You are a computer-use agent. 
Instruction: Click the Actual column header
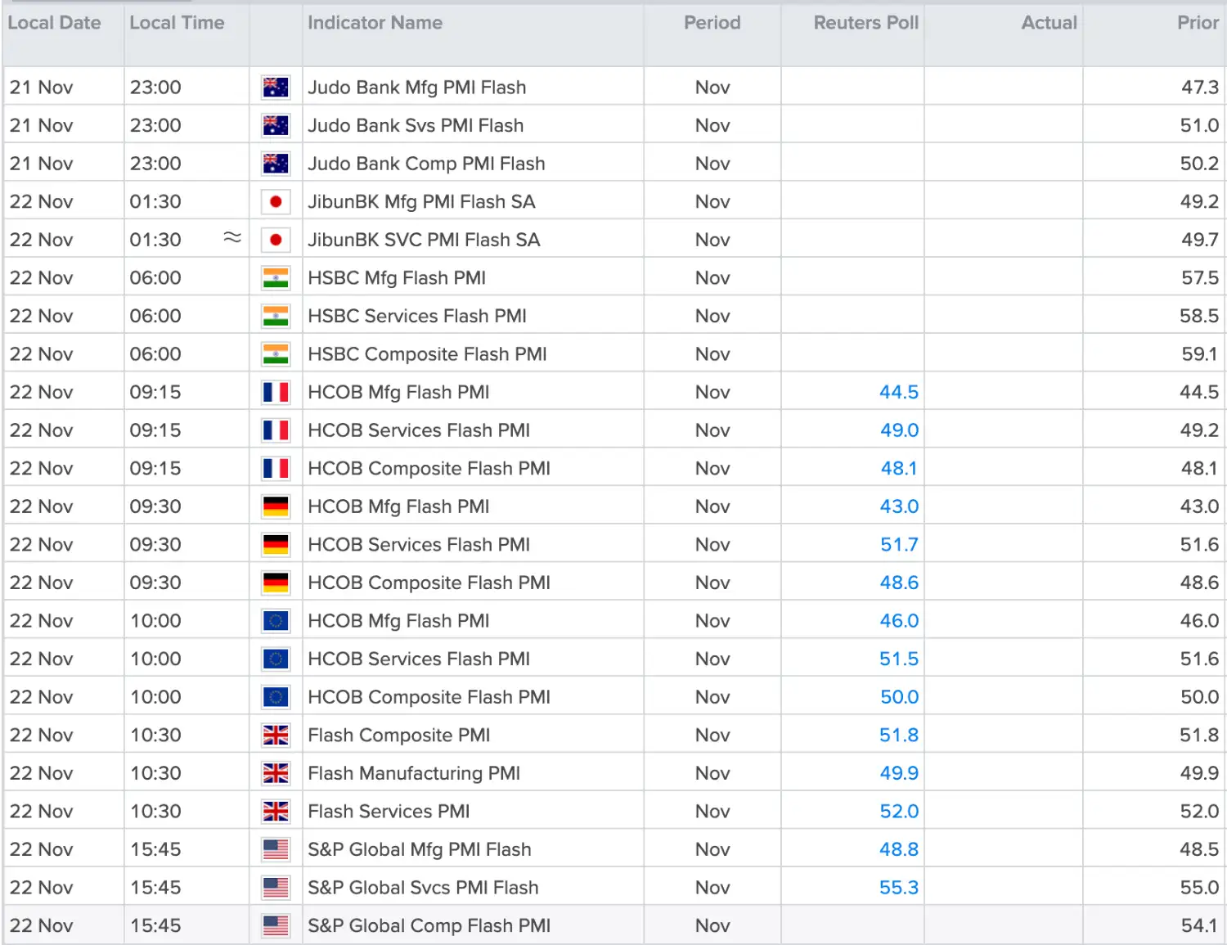1049,23
